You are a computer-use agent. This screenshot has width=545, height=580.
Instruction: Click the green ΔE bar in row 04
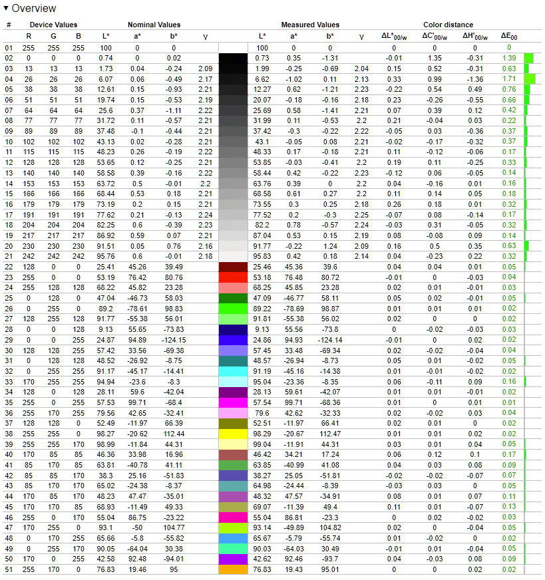[x=530, y=79]
